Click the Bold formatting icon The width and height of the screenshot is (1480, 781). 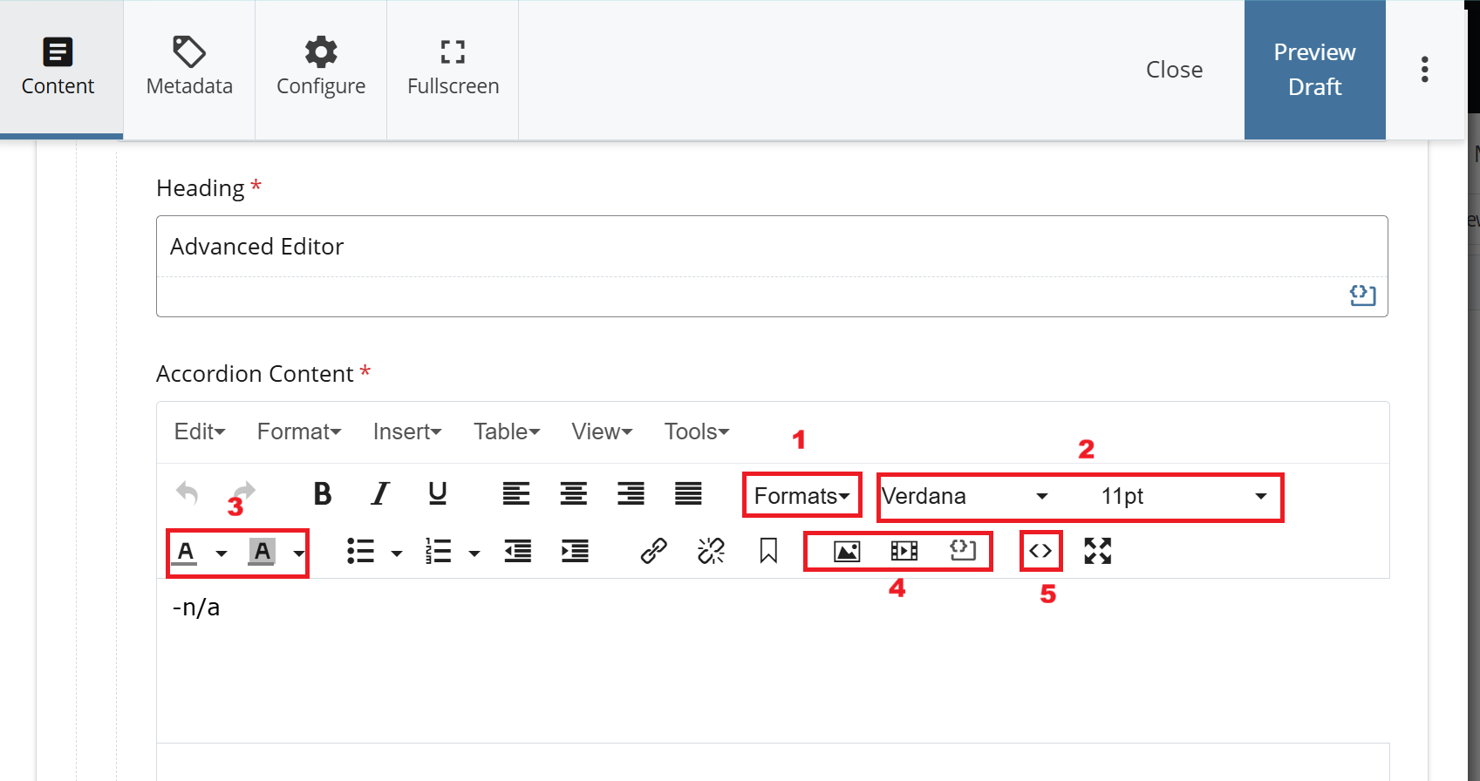pos(322,494)
